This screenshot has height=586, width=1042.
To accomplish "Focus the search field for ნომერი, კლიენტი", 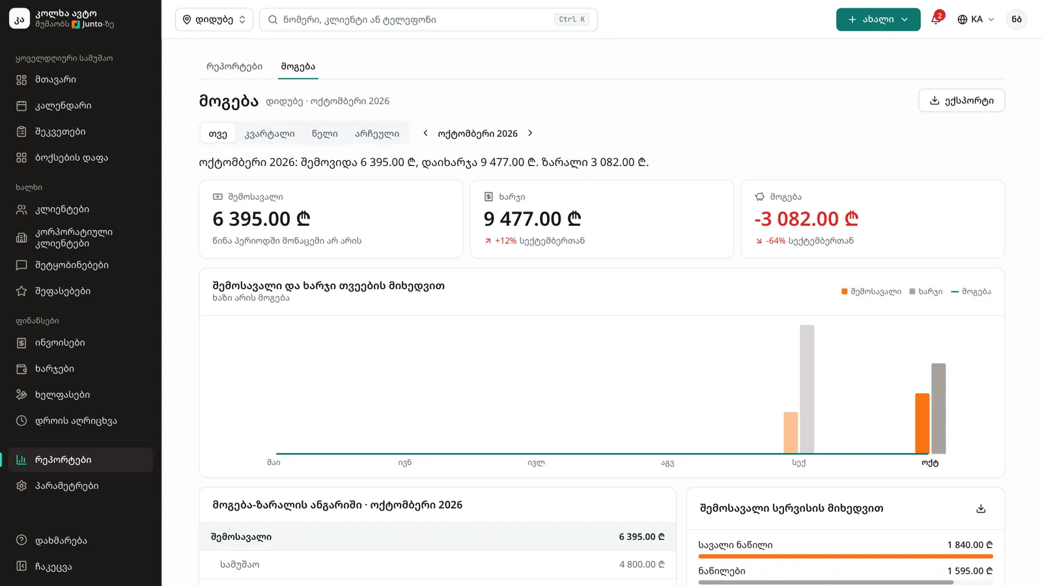I will pos(429,20).
